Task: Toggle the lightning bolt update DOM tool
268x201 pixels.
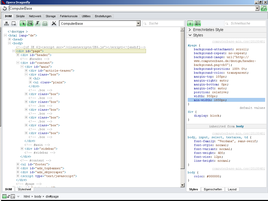Action: [38, 23]
